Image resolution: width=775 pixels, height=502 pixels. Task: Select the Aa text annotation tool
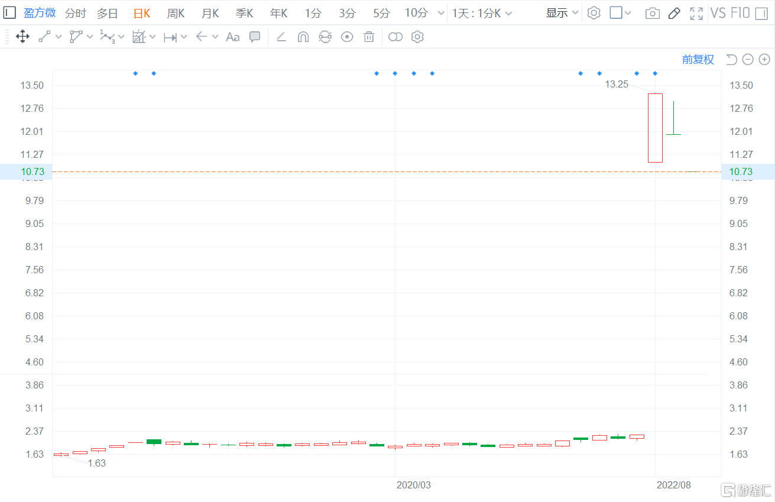coord(233,37)
